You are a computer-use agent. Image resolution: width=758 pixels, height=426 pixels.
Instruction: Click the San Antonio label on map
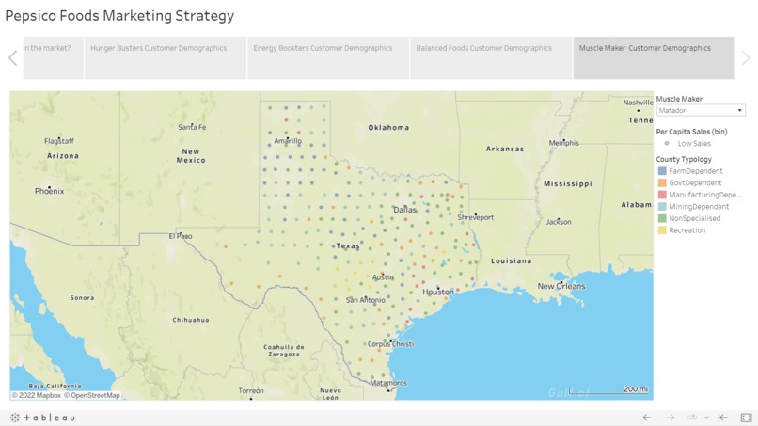(x=366, y=300)
